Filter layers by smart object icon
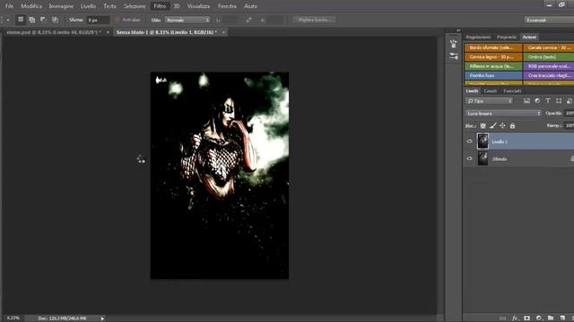574x322 pixels. click(x=570, y=101)
